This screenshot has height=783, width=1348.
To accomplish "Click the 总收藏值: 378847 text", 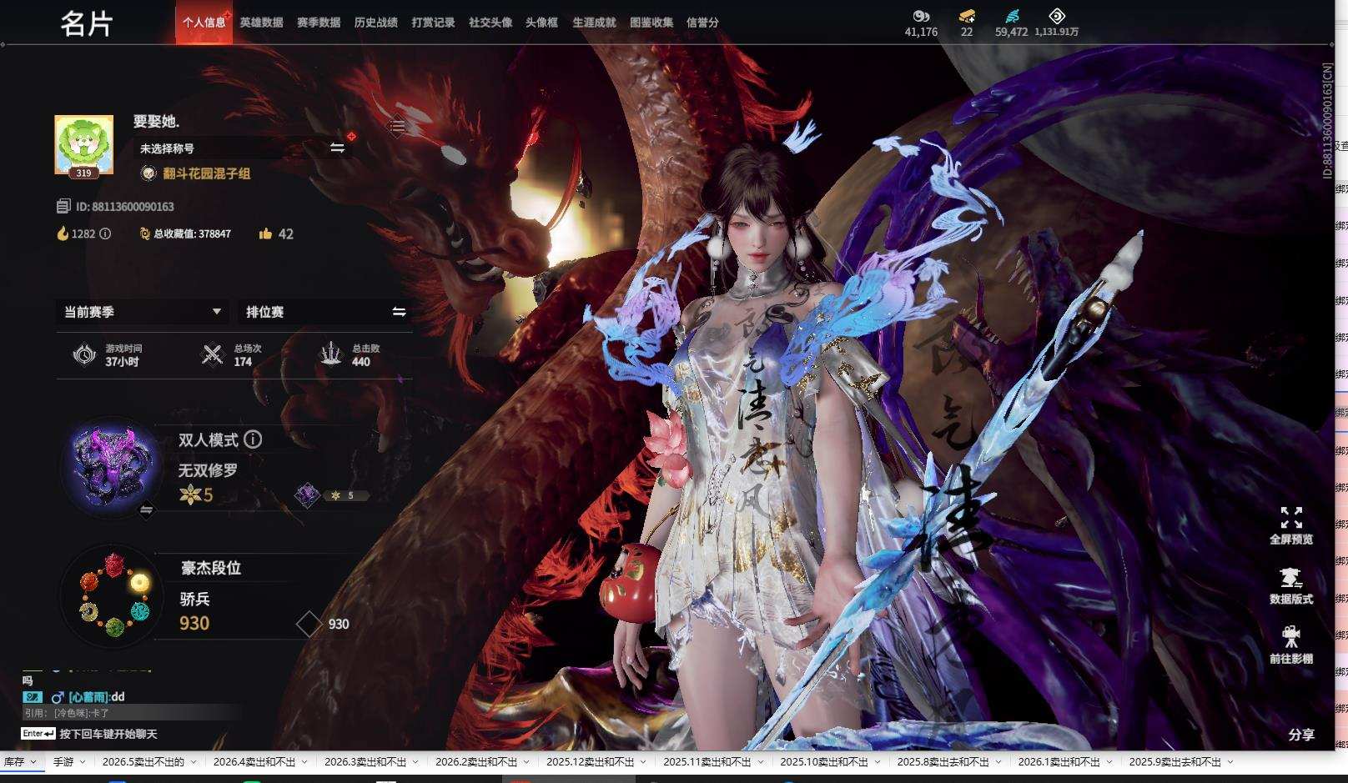I will click(x=192, y=234).
